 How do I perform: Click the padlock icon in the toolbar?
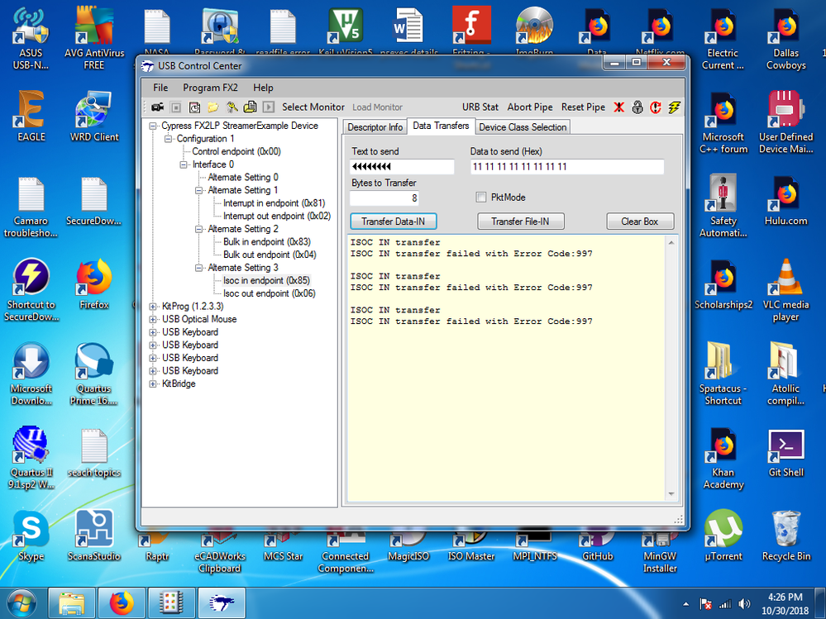[637, 107]
